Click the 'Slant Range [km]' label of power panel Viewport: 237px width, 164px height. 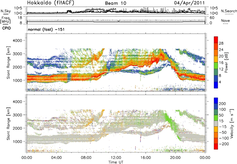coord(8,62)
